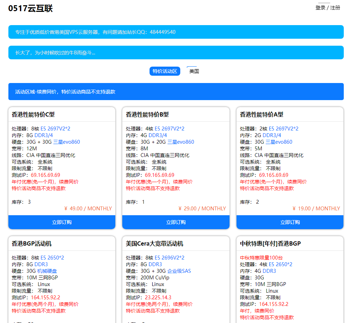Click DDR3/4 in the C型 card
Viewport: 356px width, 323px height.
click(x=44, y=135)
